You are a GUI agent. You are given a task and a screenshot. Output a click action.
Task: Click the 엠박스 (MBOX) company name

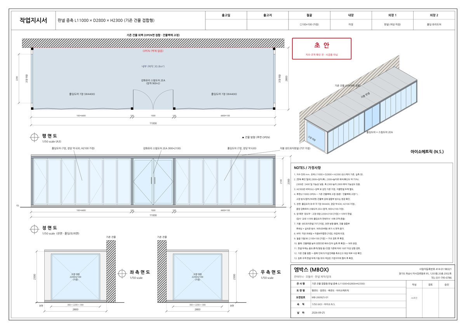point(312,270)
